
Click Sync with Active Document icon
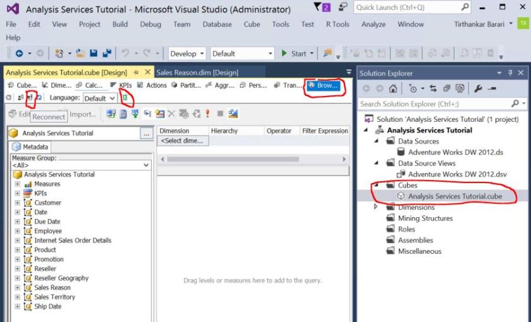click(x=433, y=88)
